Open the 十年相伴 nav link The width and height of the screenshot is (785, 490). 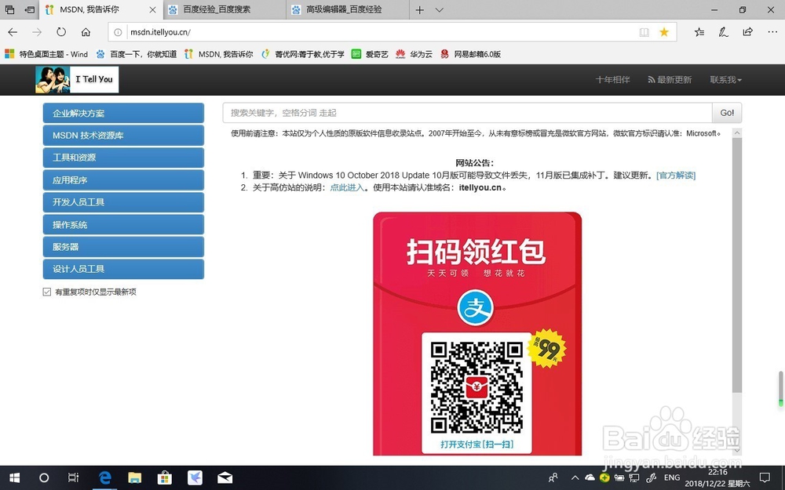click(x=612, y=79)
